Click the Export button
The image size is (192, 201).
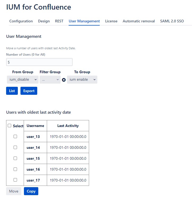(29, 91)
